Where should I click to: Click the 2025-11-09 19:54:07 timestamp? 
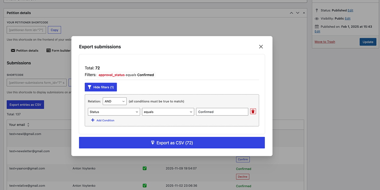click(x=181, y=168)
